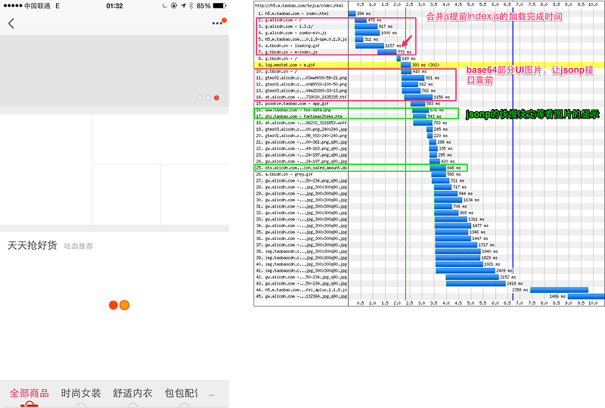Tap the orientation lock icon in status bar
Viewport: 605px width, 408px height.
[x=174, y=6]
